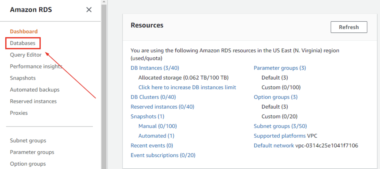Go to the Dashboard page
This screenshot has width=380, height=169.
(24, 31)
